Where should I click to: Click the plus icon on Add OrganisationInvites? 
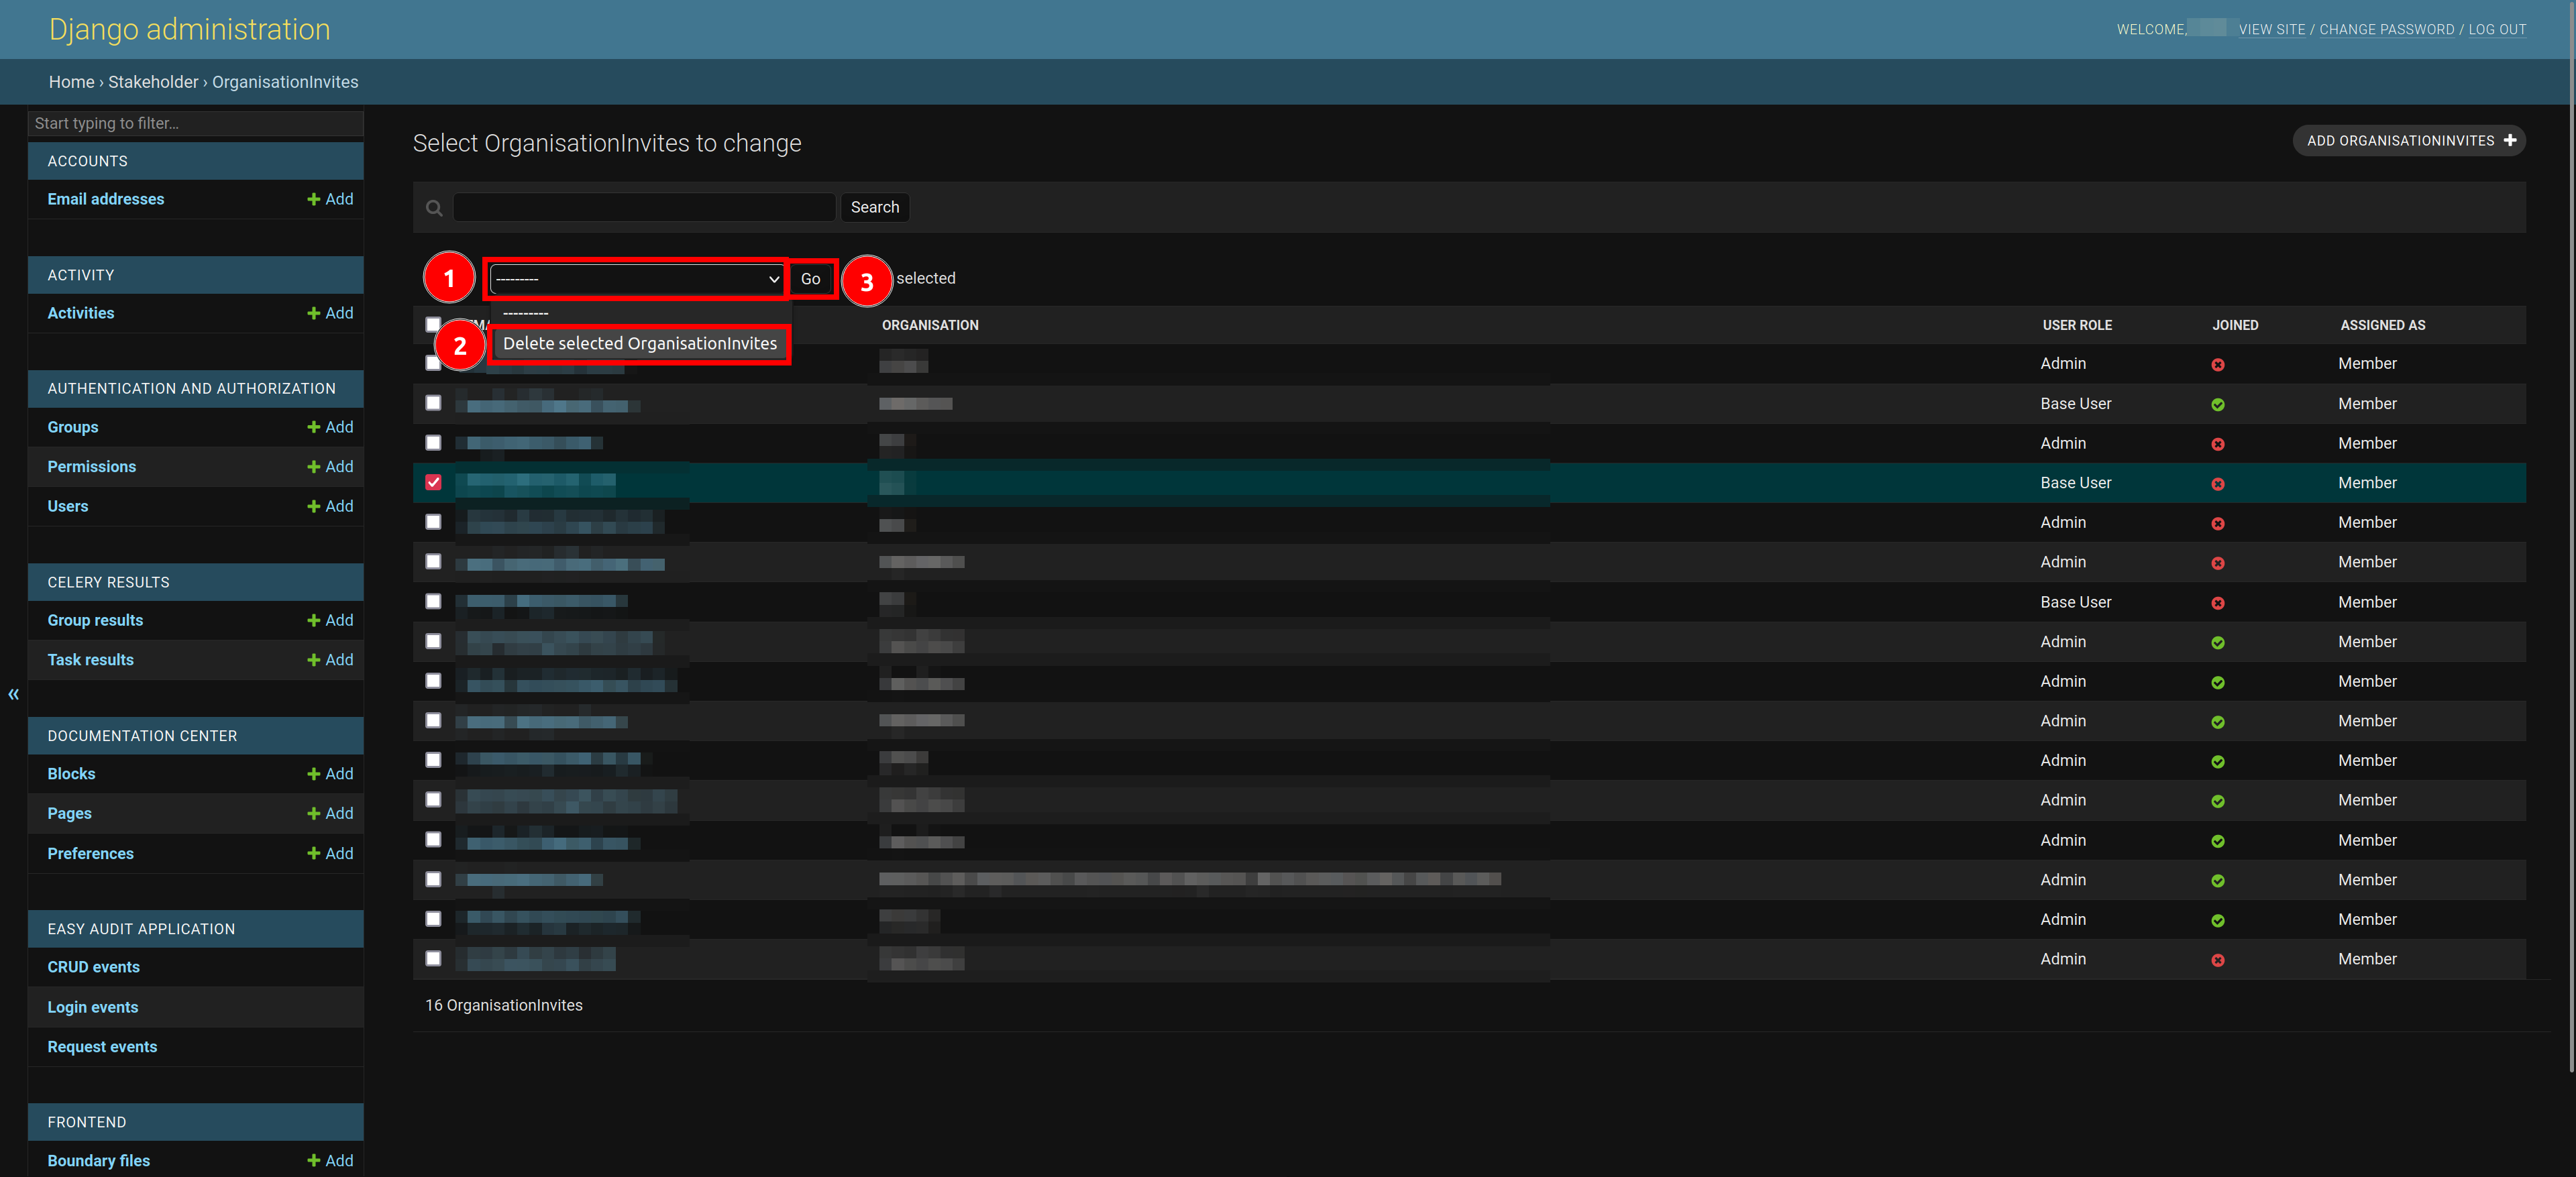pyautogui.click(x=2509, y=140)
